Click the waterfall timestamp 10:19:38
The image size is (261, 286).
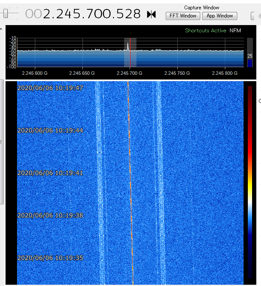point(50,215)
